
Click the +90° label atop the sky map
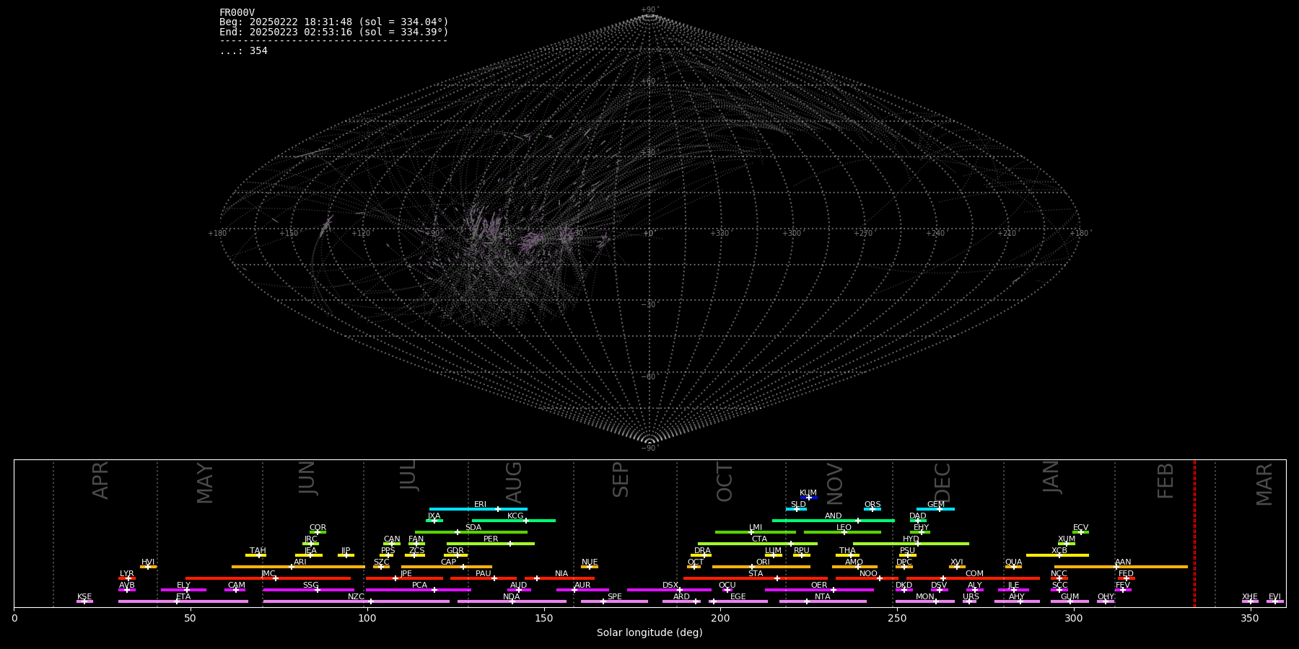click(650, 10)
